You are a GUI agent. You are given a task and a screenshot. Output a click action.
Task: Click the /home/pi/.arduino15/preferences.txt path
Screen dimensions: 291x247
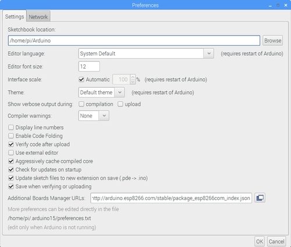pos(49,219)
